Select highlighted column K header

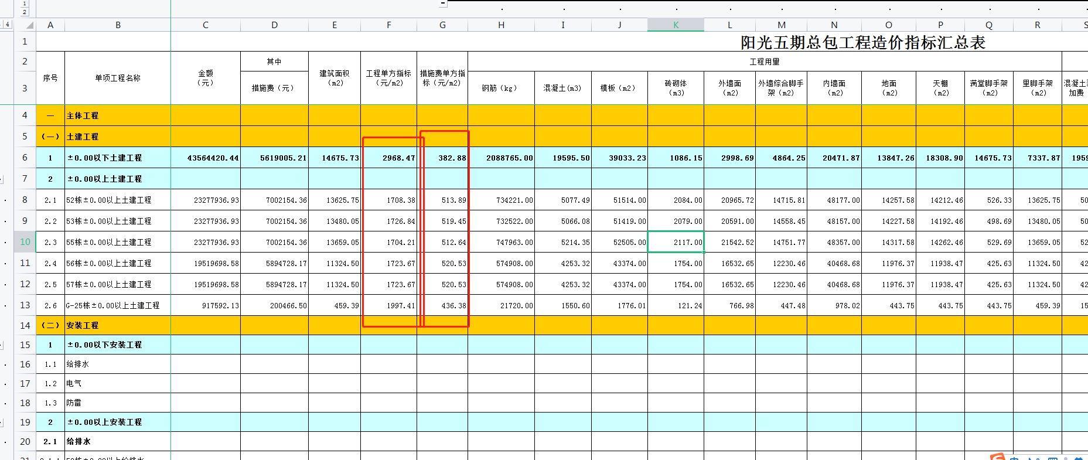point(676,25)
